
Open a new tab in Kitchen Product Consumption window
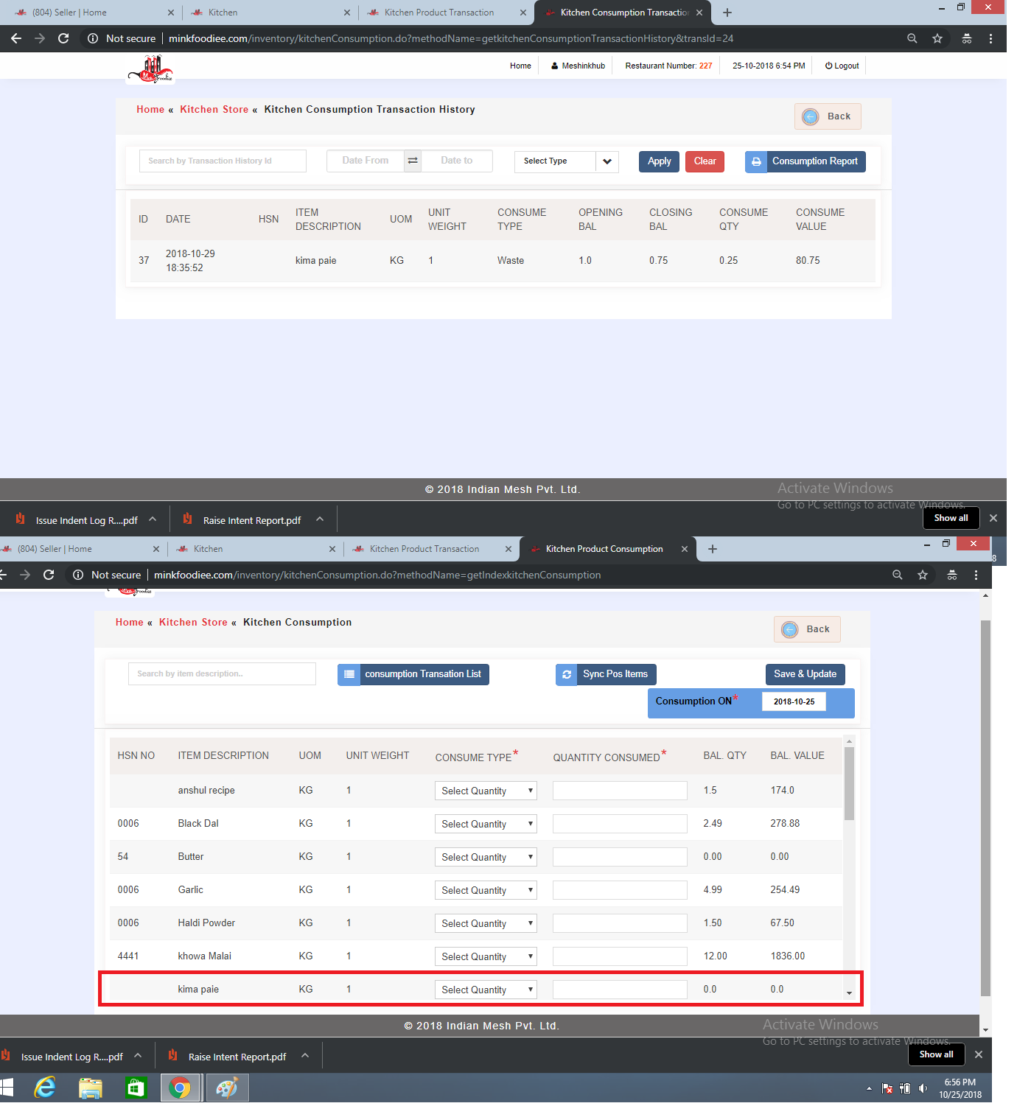click(x=713, y=549)
